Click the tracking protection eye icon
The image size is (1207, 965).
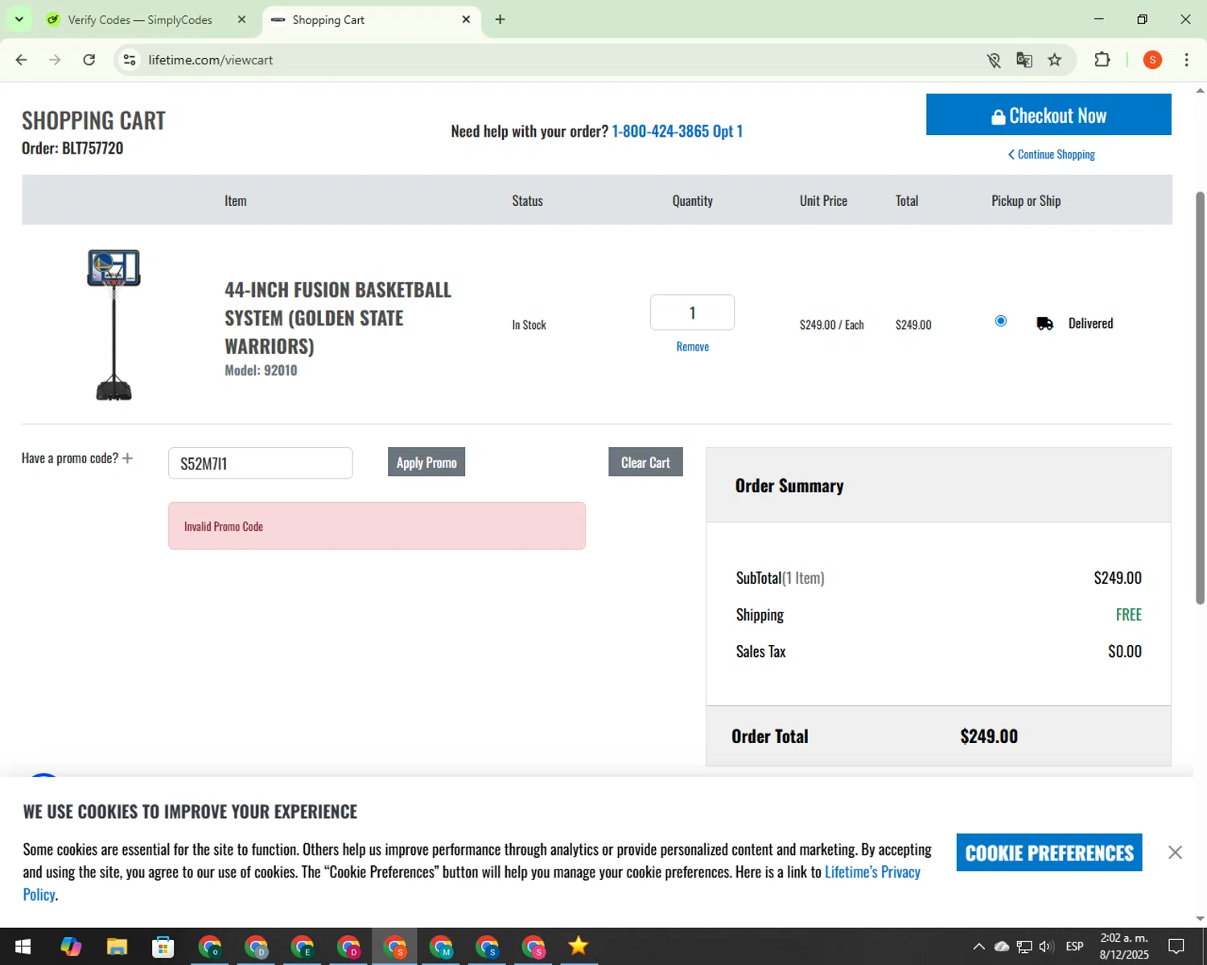click(994, 60)
